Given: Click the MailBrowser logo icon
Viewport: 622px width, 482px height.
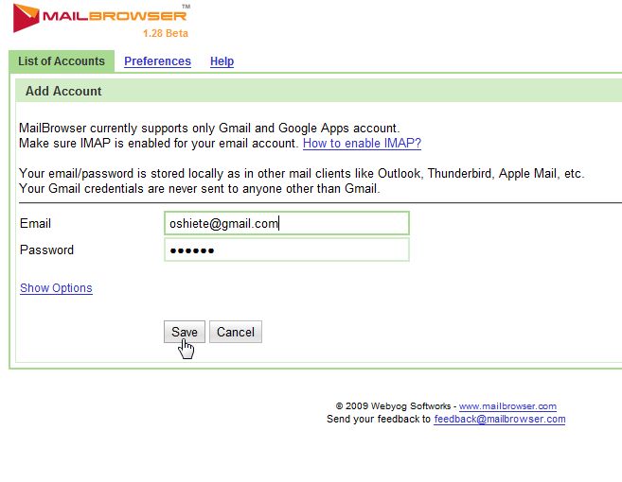Looking at the screenshot, I should tap(27, 18).
